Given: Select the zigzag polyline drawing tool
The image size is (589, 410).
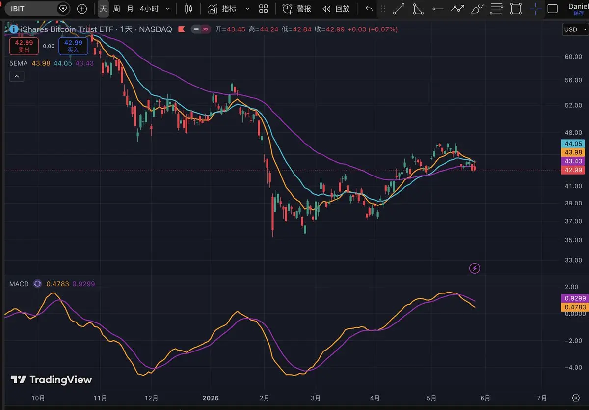Looking at the screenshot, I should pyautogui.click(x=457, y=9).
